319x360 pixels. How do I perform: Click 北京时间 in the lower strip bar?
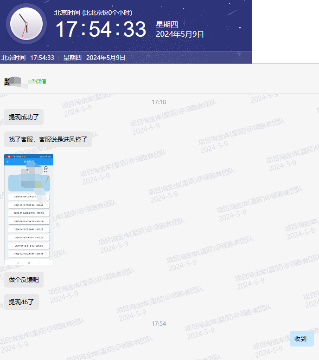point(13,58)
